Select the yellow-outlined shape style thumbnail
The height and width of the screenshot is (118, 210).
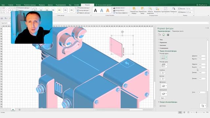pyautogui.click(x=59, y=10)
